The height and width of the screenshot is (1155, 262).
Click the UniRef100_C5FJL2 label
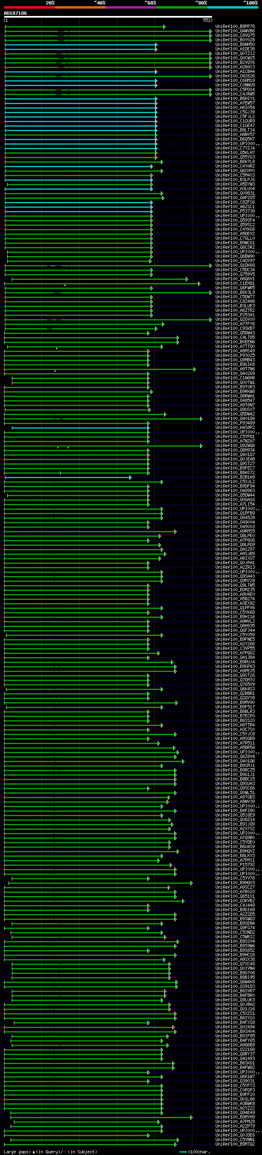point(235,117)
